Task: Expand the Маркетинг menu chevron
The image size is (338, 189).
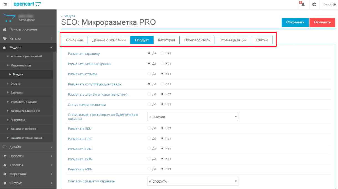Action: 52,174
